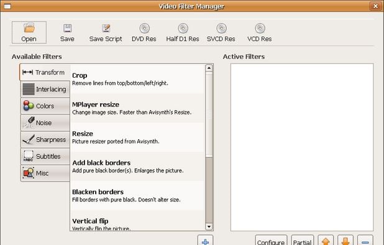Image resolution: width=384 pixels, height=245 pixels.
Task: Select the Crop filter
Action: 137,79
